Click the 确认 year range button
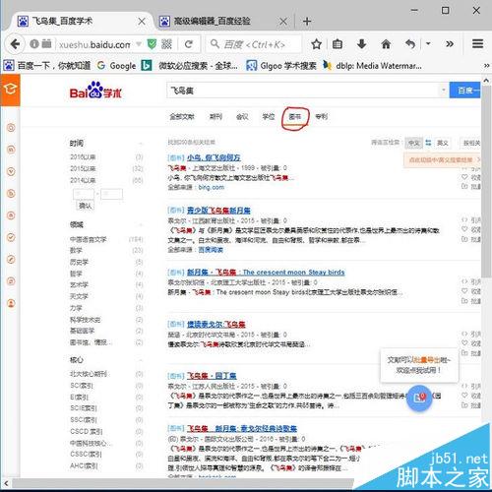 [x=85, y=206]
